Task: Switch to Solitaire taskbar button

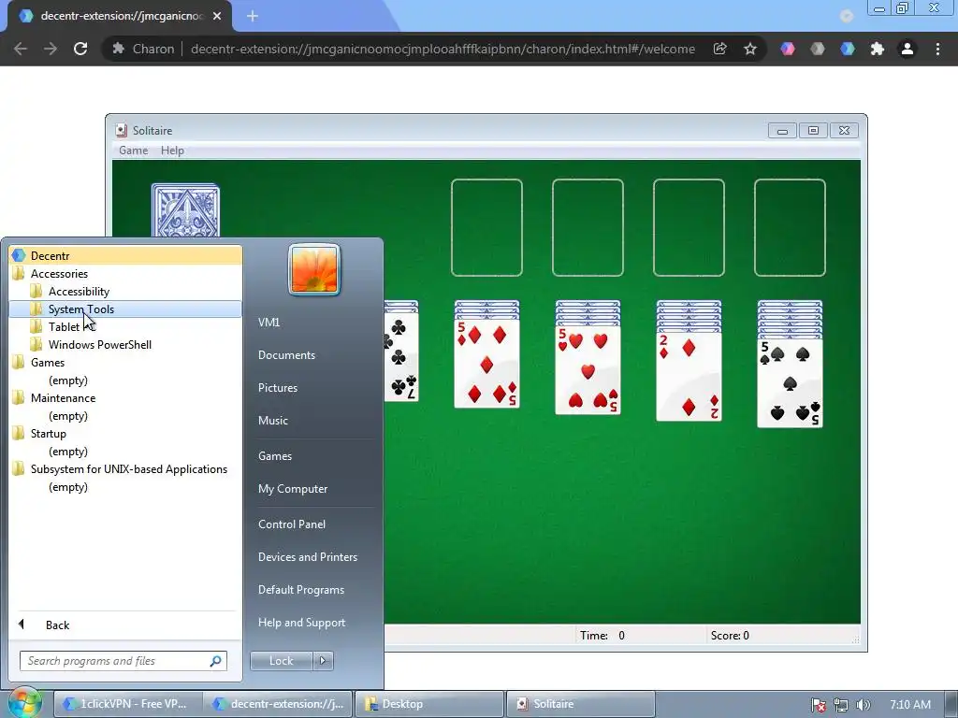Action: point(580,704)
